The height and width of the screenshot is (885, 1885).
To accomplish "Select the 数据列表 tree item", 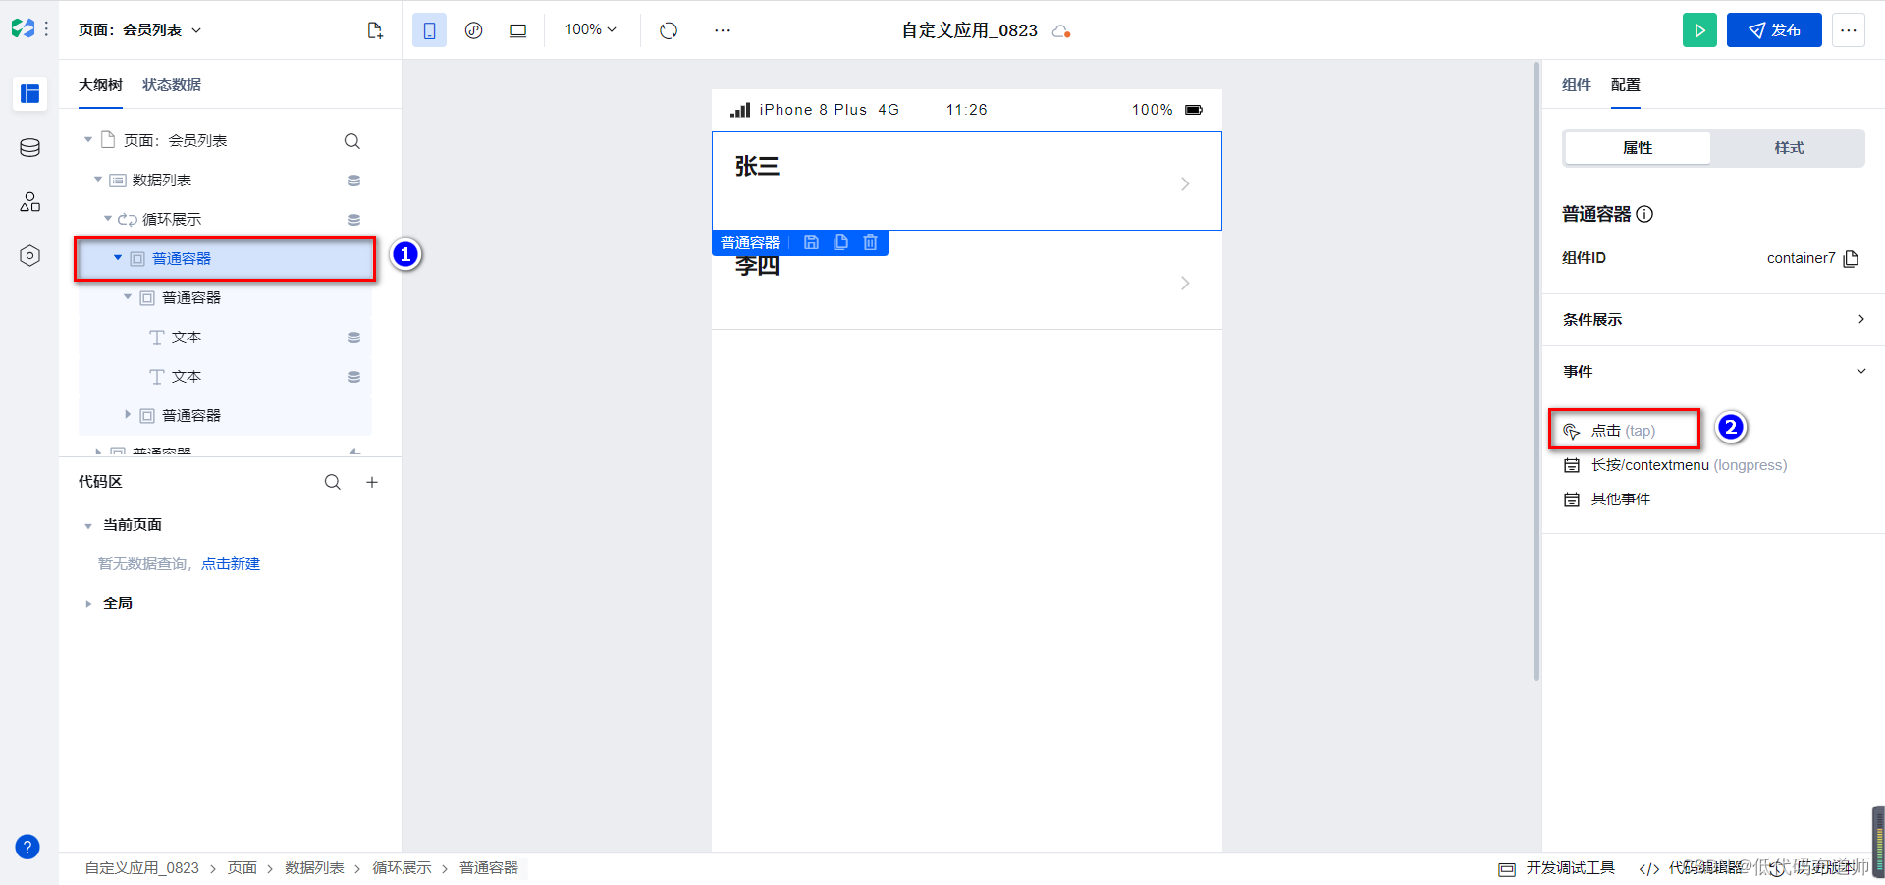I will point(162,181).
